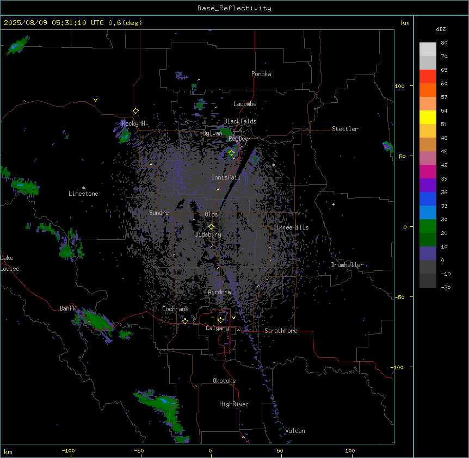Screen dimensions: 469x458
Task: Select the HighRiver label
Action: tap(234, 404)
